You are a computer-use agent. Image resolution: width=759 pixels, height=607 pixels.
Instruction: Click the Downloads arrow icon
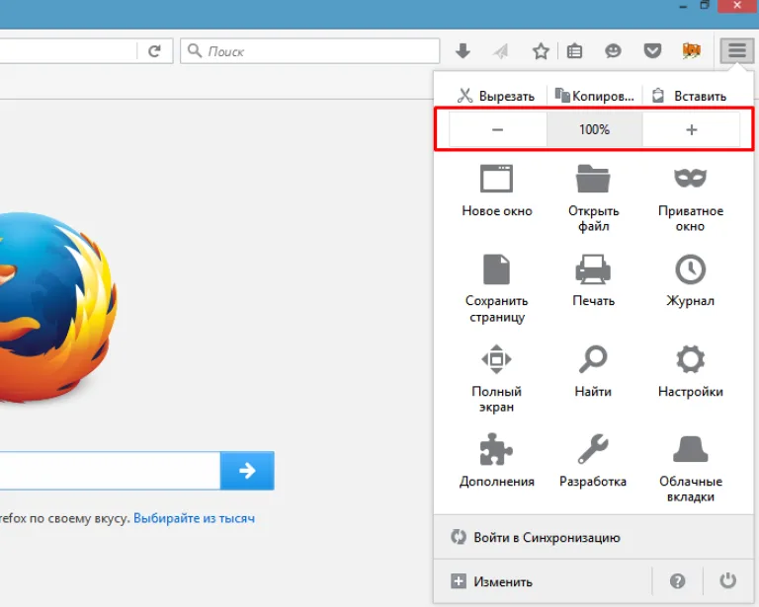coord(463,50)
